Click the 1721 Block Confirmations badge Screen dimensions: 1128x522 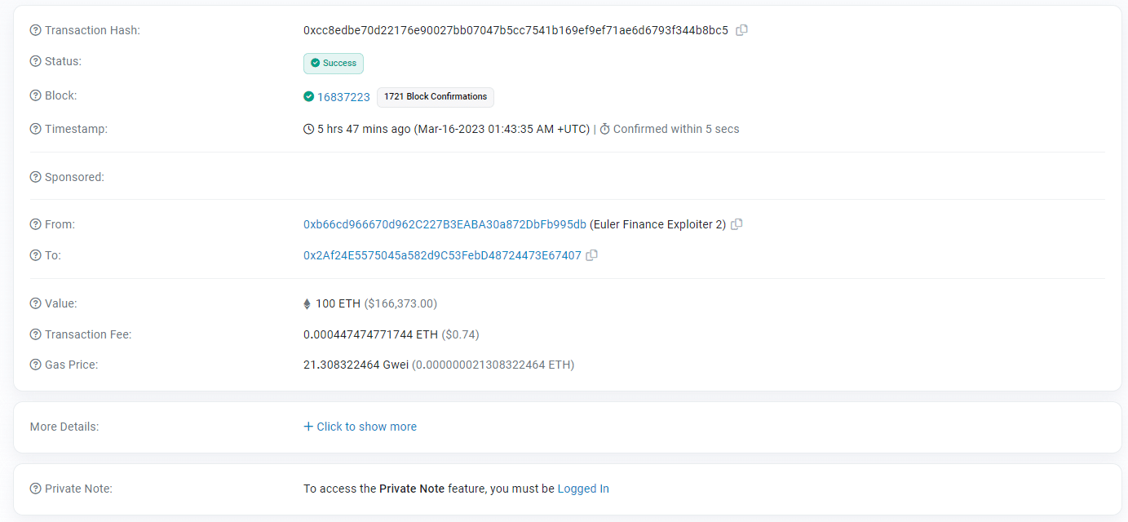coord(435,96)
